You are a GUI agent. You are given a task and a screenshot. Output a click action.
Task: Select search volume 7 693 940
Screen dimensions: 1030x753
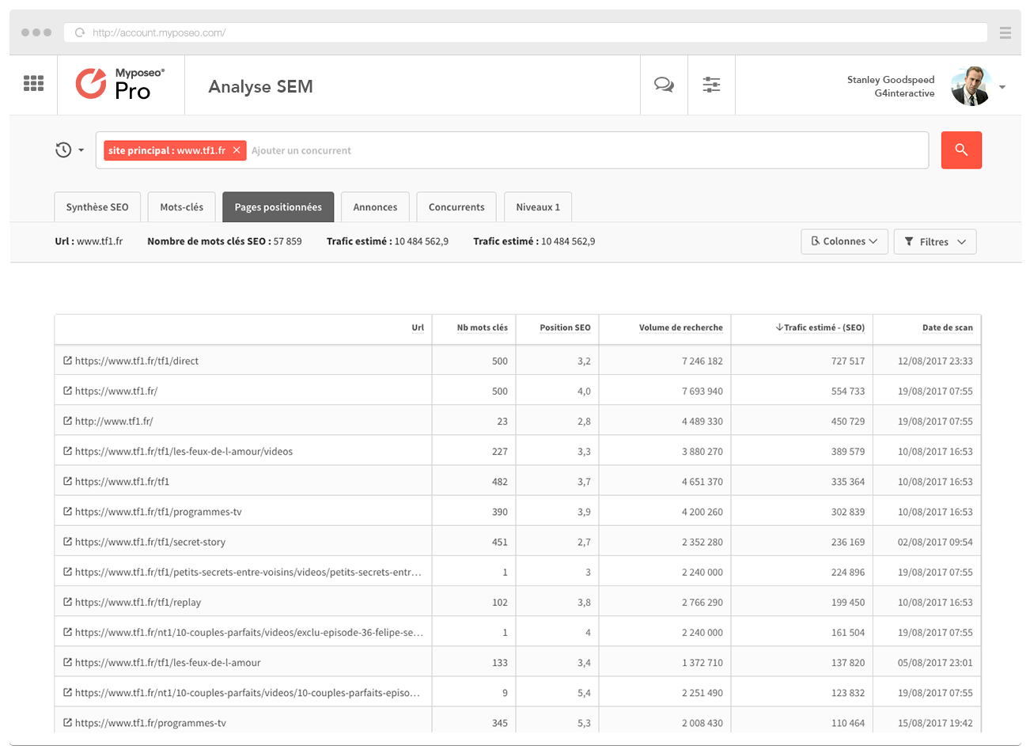coord(702,392)
